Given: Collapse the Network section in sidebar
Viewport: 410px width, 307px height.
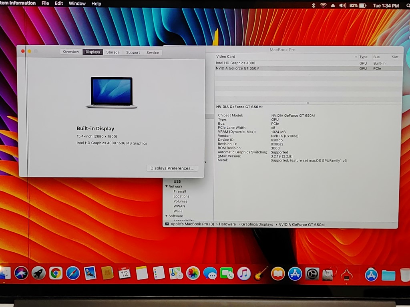Looking at the screenshot, I should [x=166, y=186].
